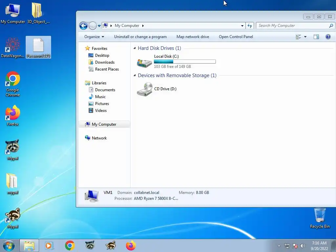The height and width of the screenshot is (252, 336).
Task: Select the brown raccoon Mypal desktop shortcut
Action: coord(13,218)
